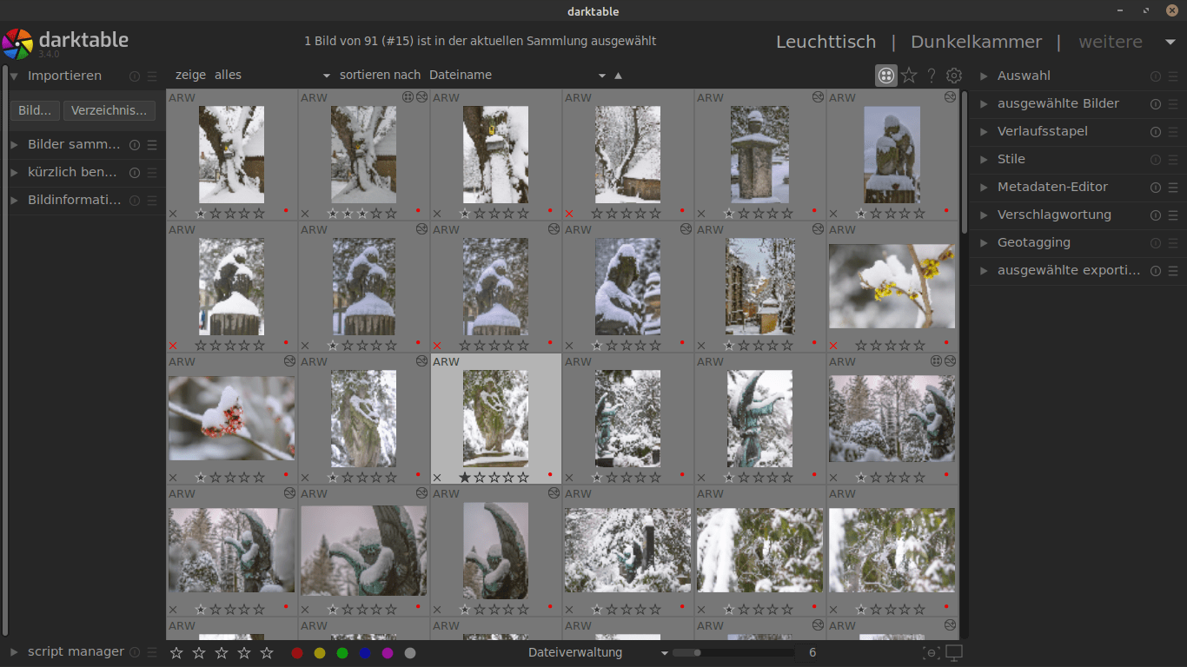Image resolution: width=1187 pixels, height=667 pixels.
Task: Click the 'Verzeichnis...' import button
Action: coord(109,111)
